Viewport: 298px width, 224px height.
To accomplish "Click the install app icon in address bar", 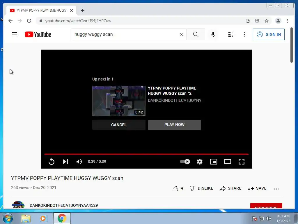I will [248, 21].
